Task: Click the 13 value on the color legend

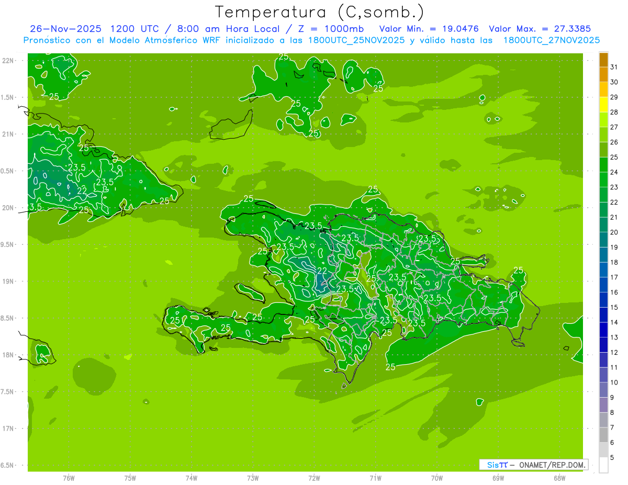Action: point(614,337)
